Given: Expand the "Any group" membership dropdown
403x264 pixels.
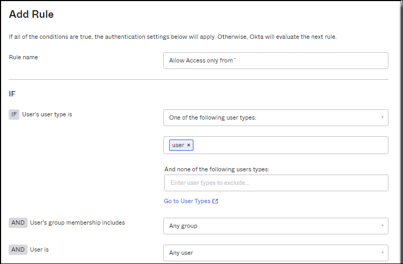Looking at the screenshot, I should point(269,226).
